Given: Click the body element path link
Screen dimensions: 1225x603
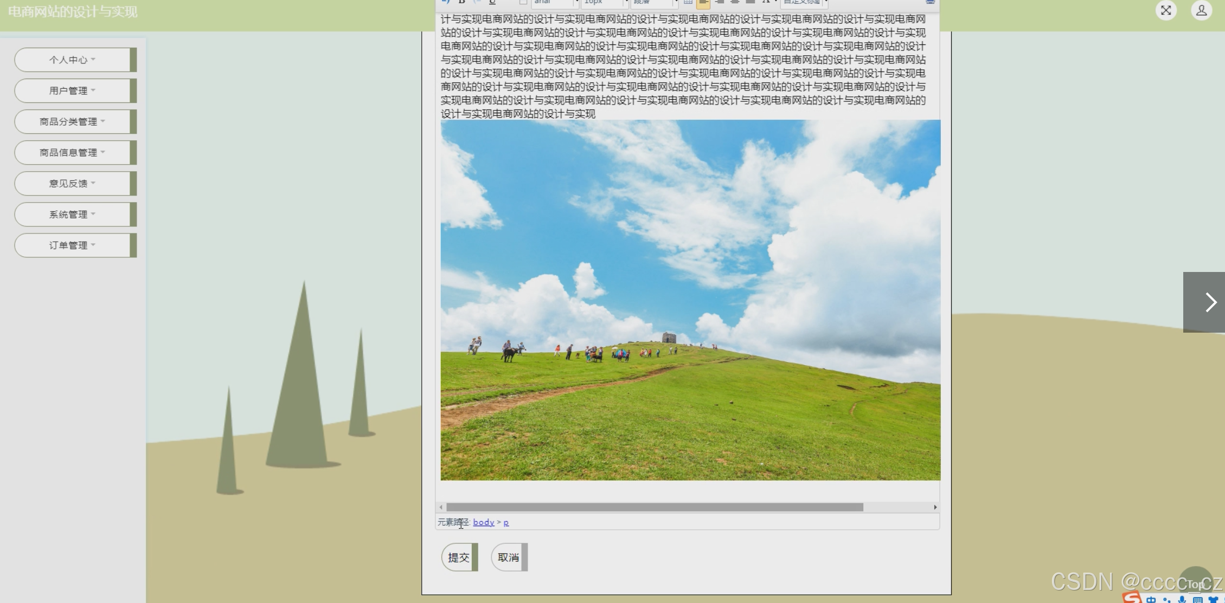Looking at the screenshot, I should [x=483, y=522].
